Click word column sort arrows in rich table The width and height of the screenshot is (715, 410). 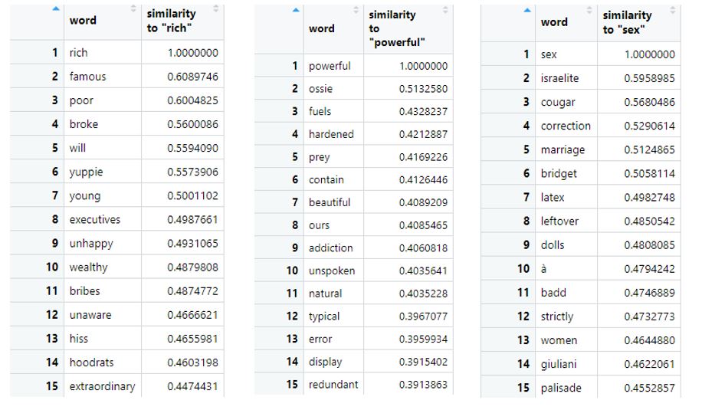coord(133,8)
